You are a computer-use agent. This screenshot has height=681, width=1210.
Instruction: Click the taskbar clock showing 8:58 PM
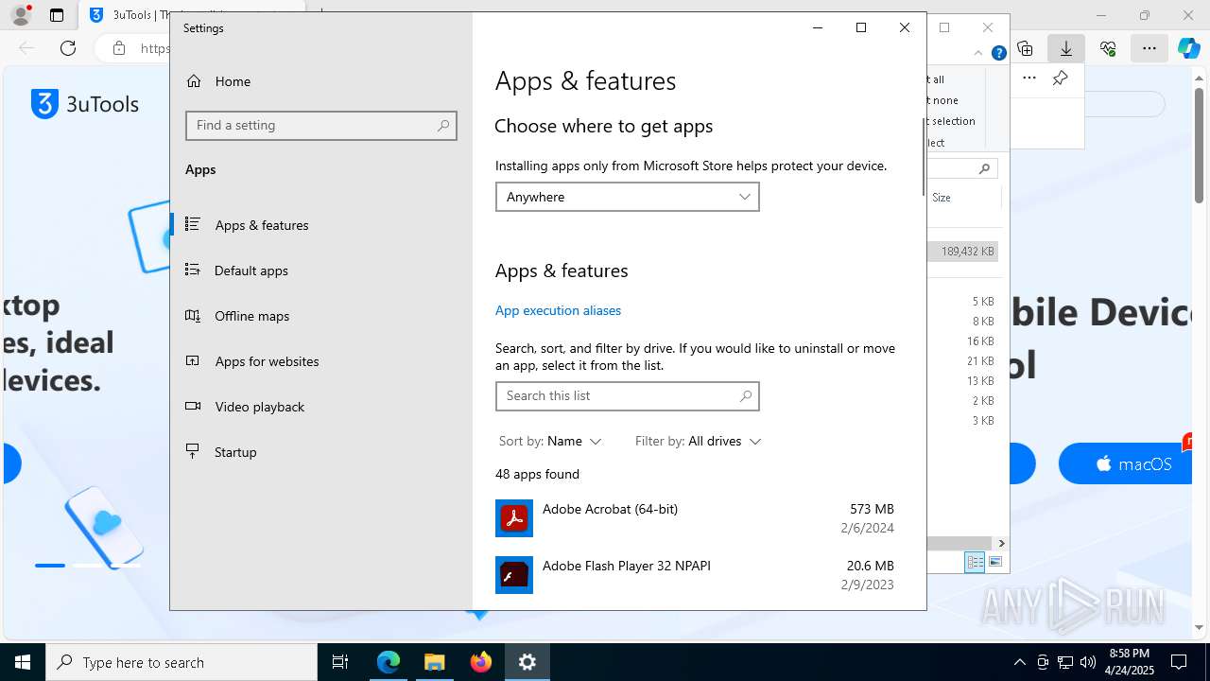point(1130,662)
